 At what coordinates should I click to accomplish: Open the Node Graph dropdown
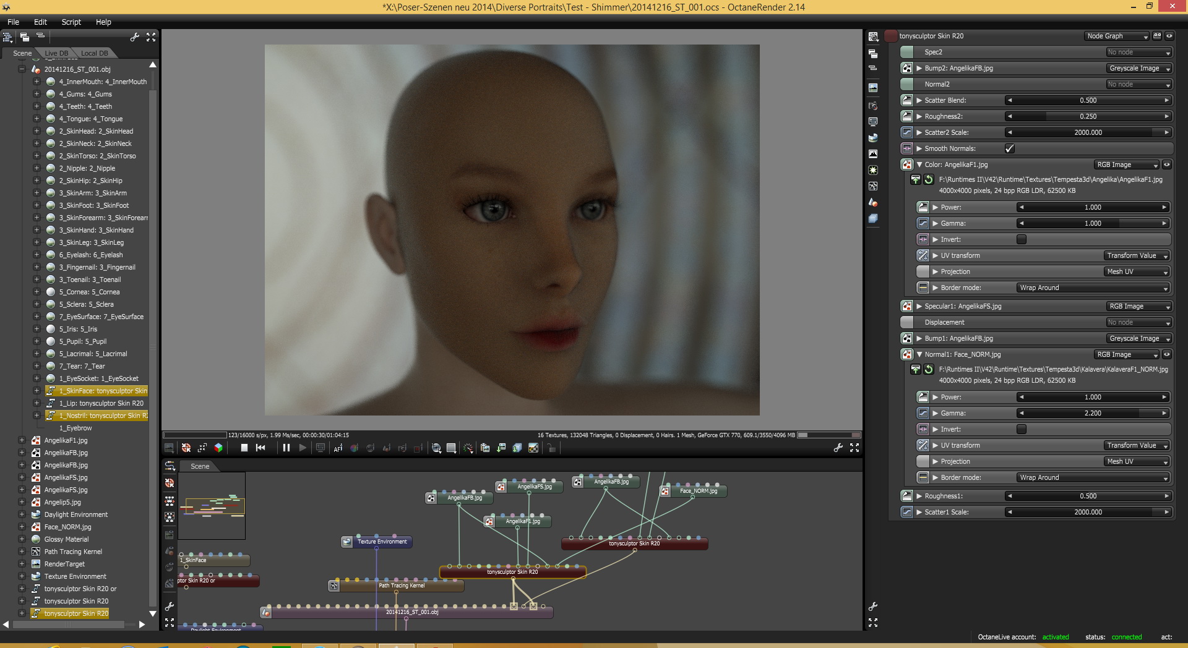click(1116, 36)
